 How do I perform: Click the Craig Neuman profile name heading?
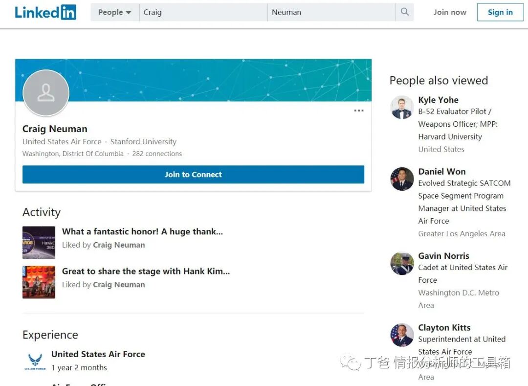[x=55, y=129]
